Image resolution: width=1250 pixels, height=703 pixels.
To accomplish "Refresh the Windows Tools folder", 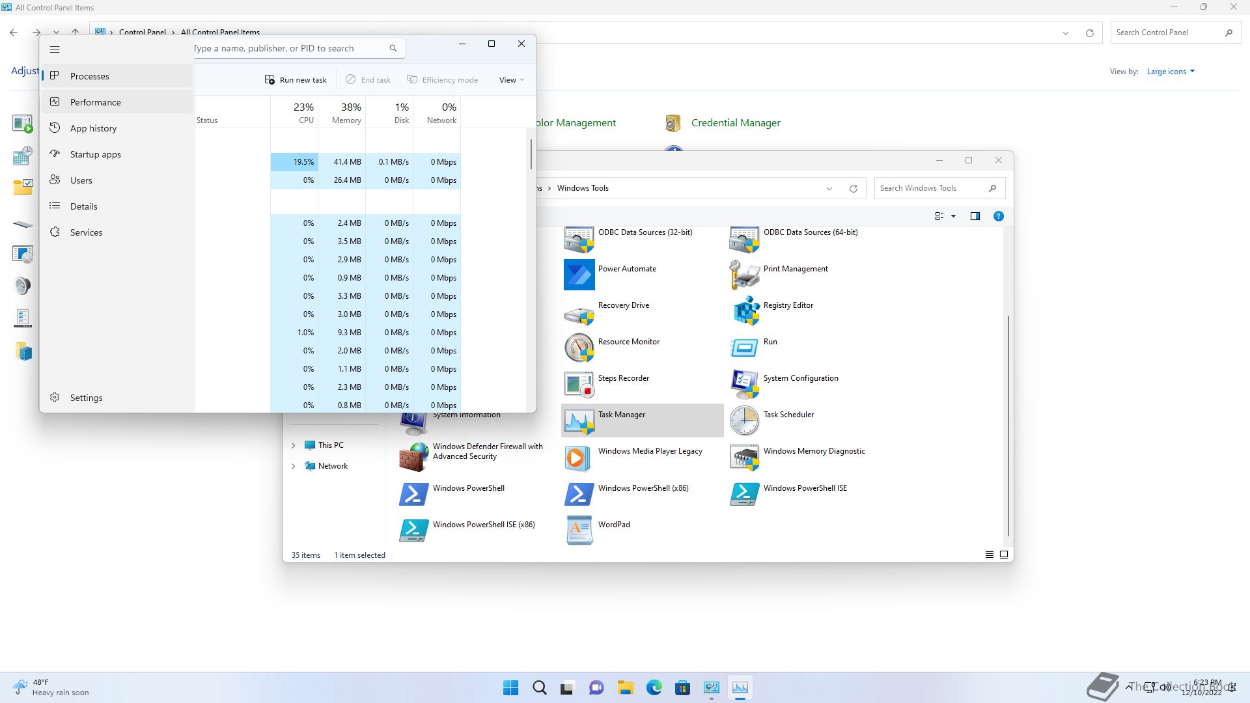I will [853, 189].
